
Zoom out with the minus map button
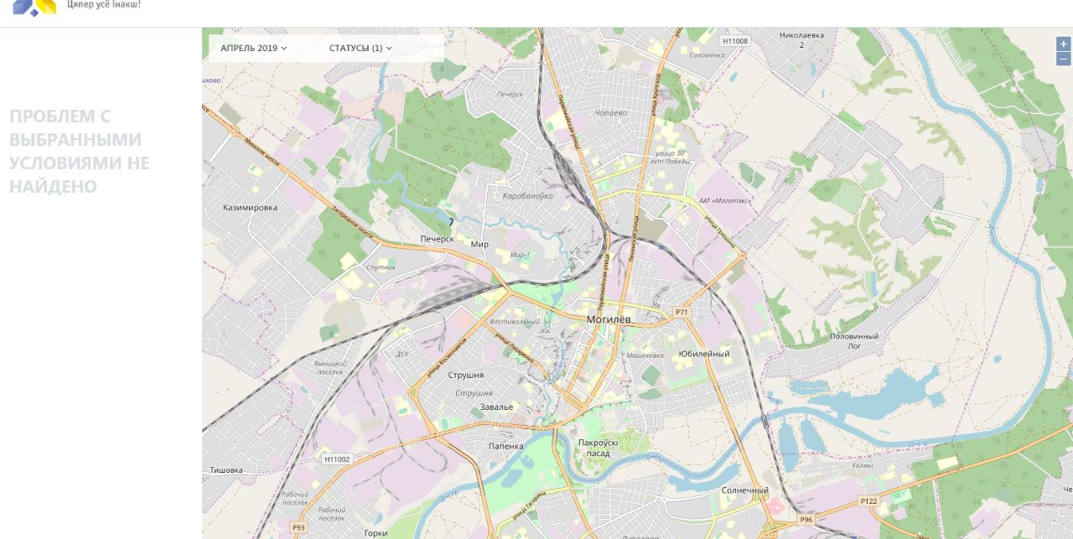point(1063,59)
